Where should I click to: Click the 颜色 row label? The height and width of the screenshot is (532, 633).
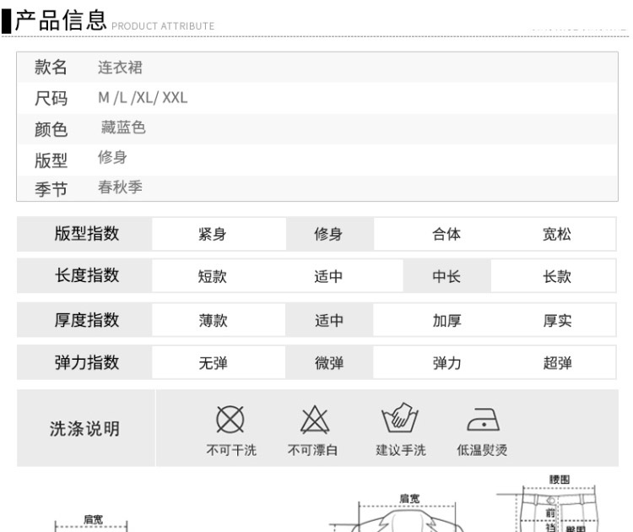(51, 129)
